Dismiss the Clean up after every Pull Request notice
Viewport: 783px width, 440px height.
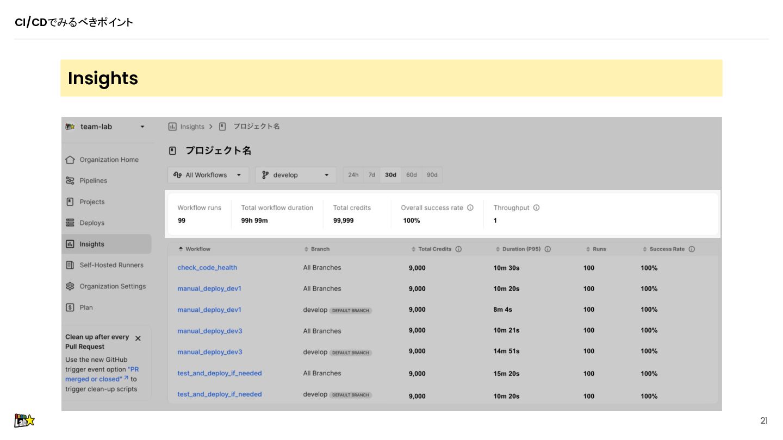click(138, 338)
